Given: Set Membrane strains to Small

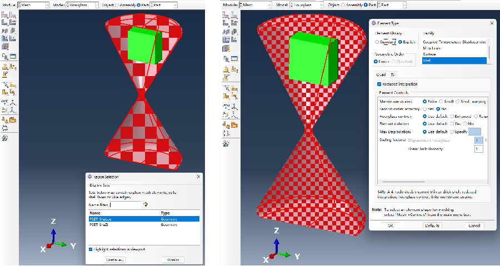Looking at the screenshot, I should tap(441, 101).
